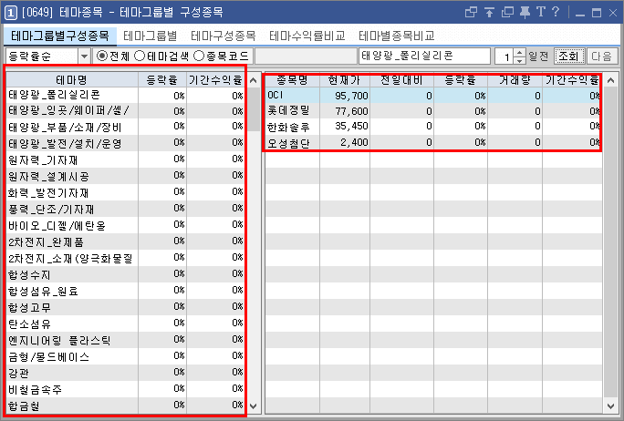624x421 pixels.
Task: Sort by 종목명 column header
Action: click(293, 80)
